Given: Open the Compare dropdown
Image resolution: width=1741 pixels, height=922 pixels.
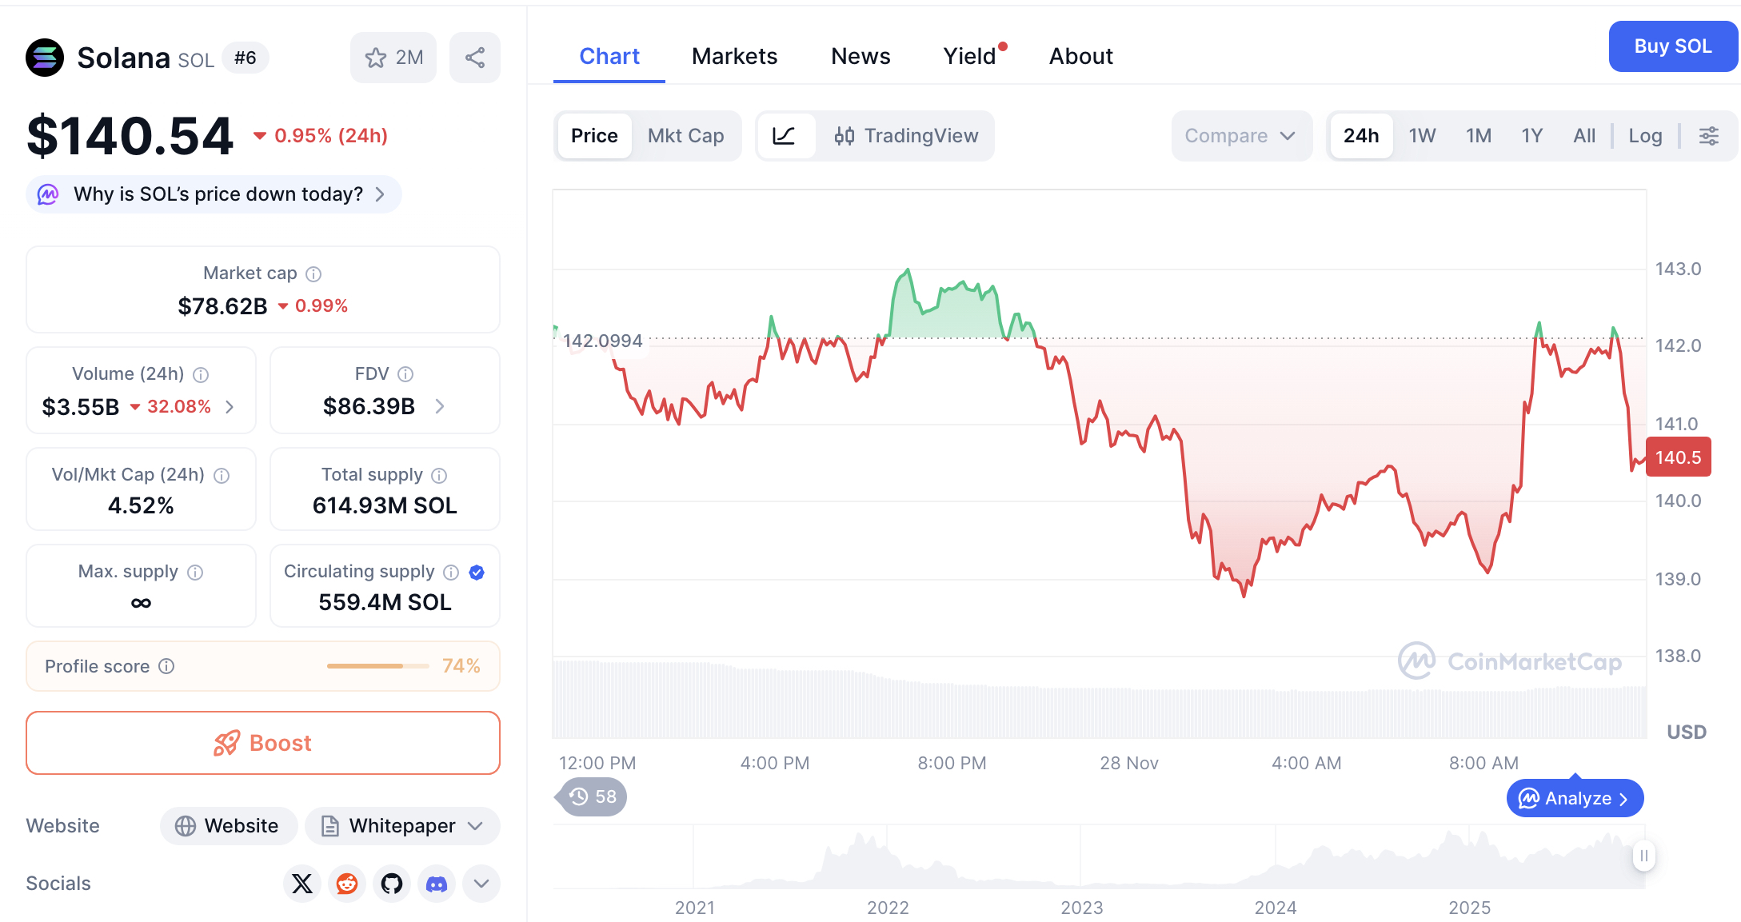Looking at the screenshot, I should (x=1240, y=136).
